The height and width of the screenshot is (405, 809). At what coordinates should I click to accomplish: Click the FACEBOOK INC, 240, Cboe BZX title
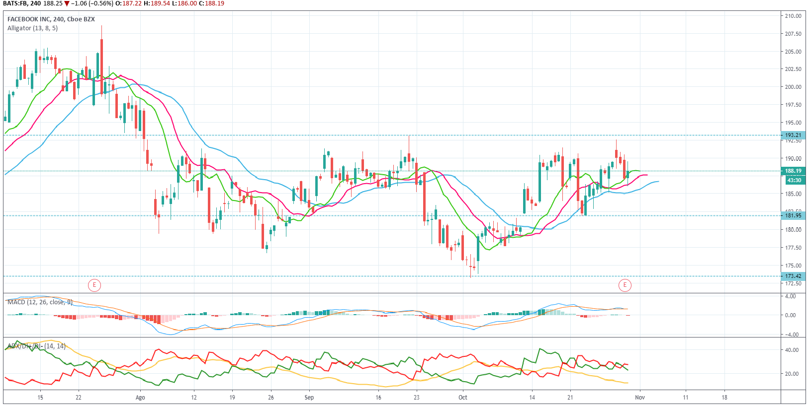click(51, 19)
